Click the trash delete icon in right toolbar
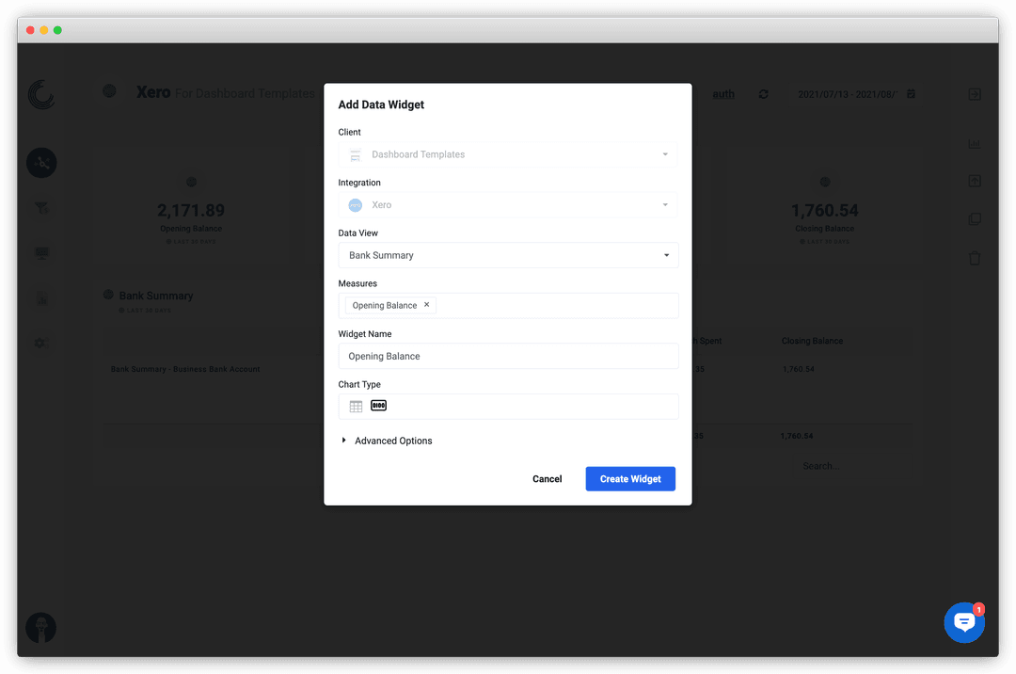The width and height of the screenshot is (1016, 674). [x=975, y=258]
